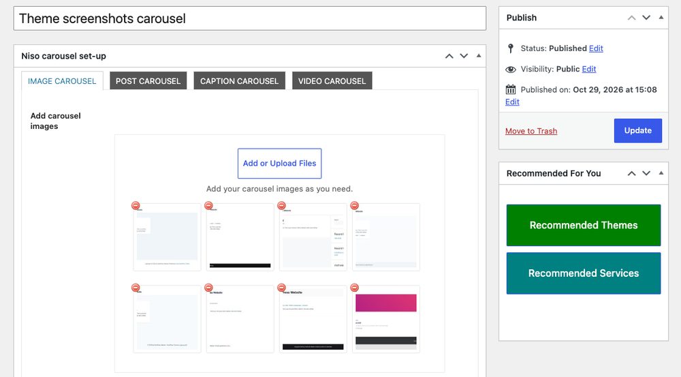Move the Recommended For You panel up
Viewport: 681px width, 377px height.
[x=632, y=173]
